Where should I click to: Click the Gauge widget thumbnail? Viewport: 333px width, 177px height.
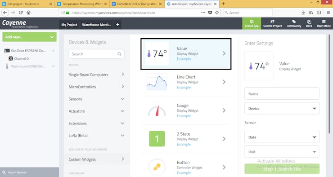pos(157,111)
